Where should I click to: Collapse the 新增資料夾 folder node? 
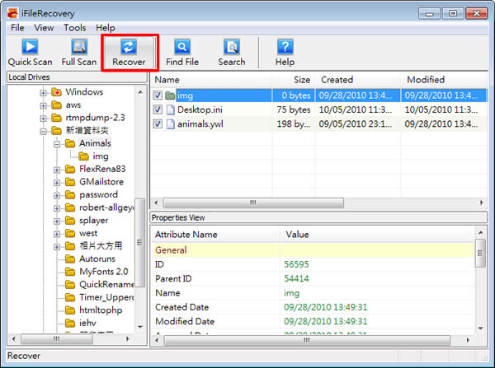click(x=43, y=132)
